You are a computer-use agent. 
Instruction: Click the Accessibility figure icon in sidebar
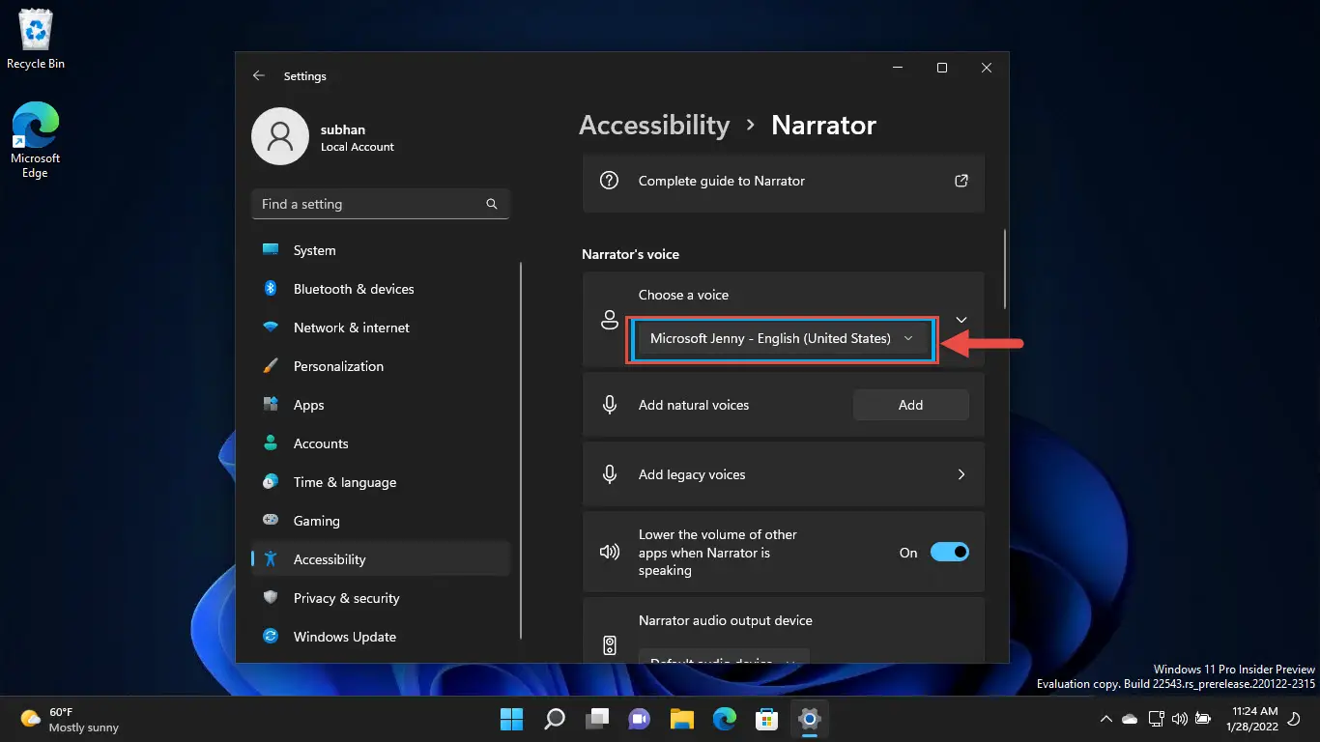tap(272, 559)
